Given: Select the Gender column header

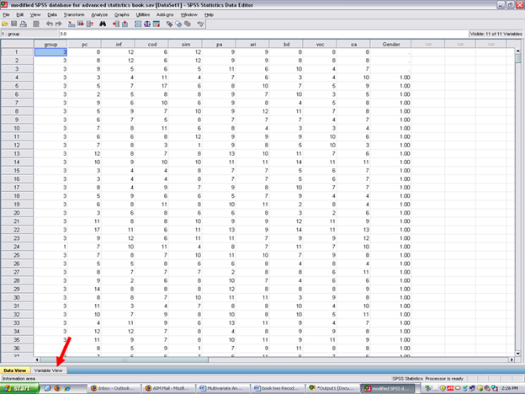Looking at the screenshot, I should (x=390, y=43).
